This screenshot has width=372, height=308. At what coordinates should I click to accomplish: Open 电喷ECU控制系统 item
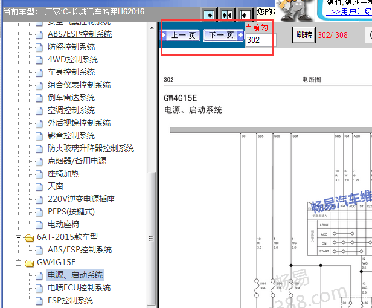point(79,288)
